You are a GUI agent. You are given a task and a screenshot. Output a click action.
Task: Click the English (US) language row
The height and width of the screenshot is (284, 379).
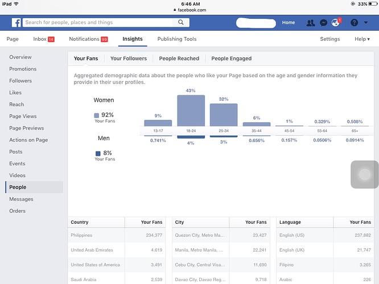coord(325,235)
